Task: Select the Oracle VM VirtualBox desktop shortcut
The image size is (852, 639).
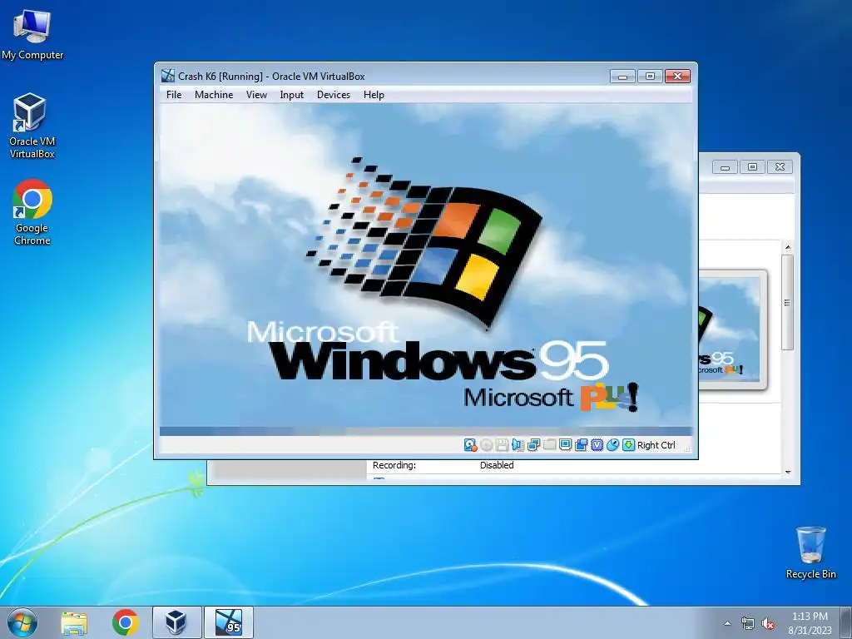Action: [x=32, y=126]
